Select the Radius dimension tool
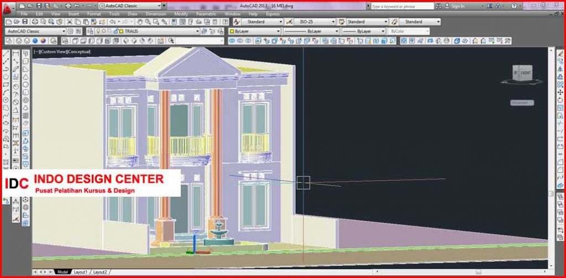Image resolution: width=566 pixels, height=278 pixels. [16, 87]
